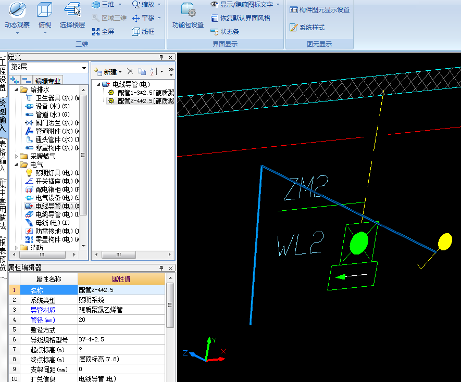This screenshot has height=382, width=461.
Task: Click the 区域三维 regional 3D button
Action: point(109,18)
